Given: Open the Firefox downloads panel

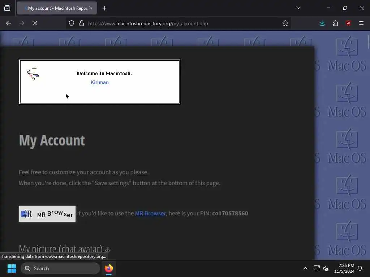Looking at the screenshot, I should (x=322, y=23).
